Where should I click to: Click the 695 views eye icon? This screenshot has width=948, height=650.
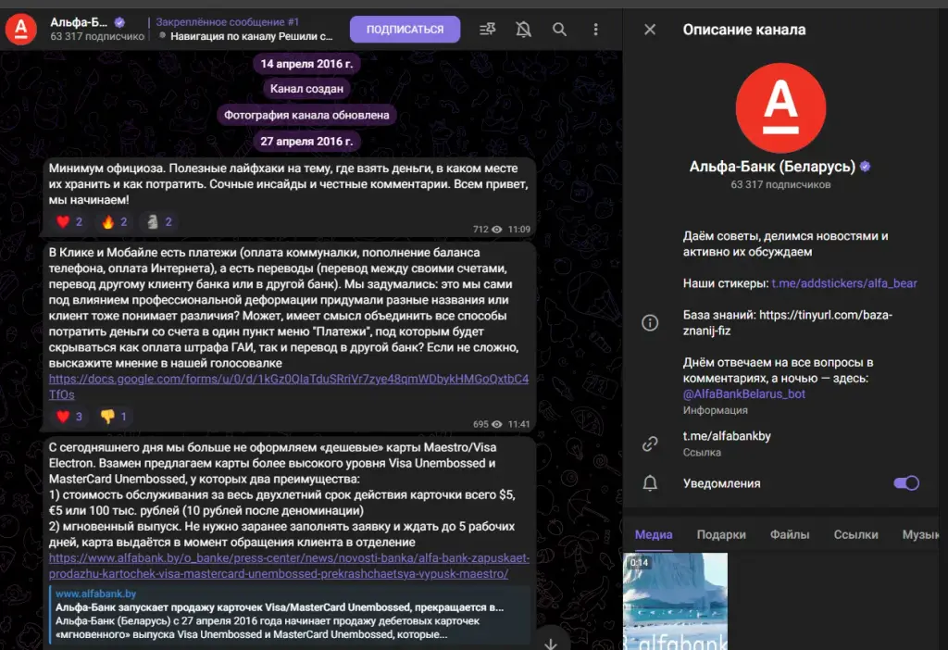click(497, 424)
